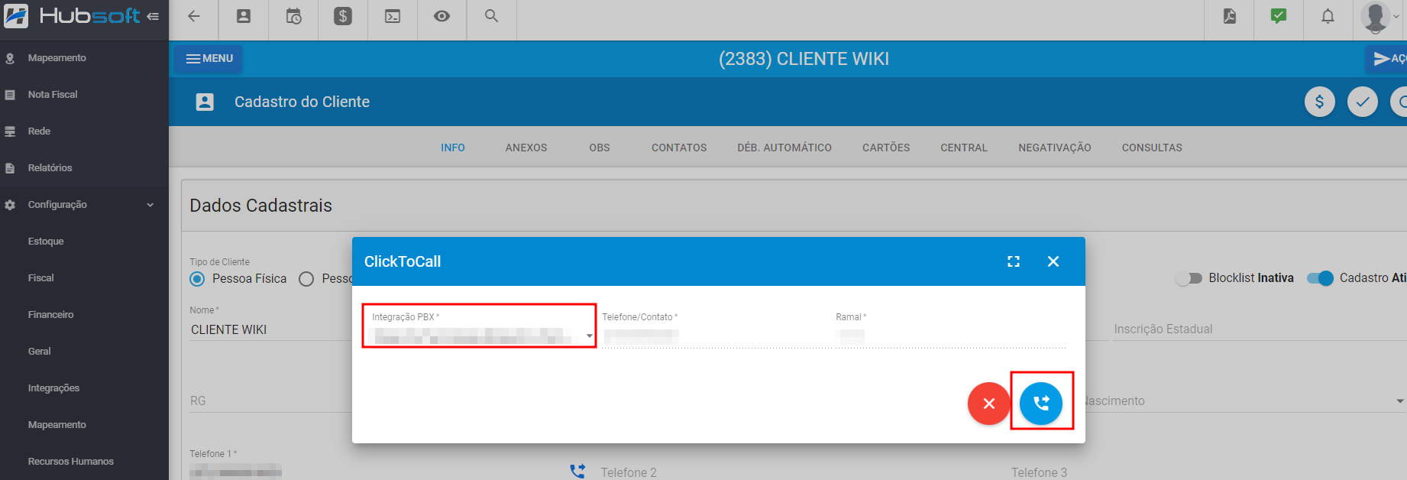Toggle the Cadastro Ativo switch
Viewport: 1407px width, 480px height.
click(1320, 278)
